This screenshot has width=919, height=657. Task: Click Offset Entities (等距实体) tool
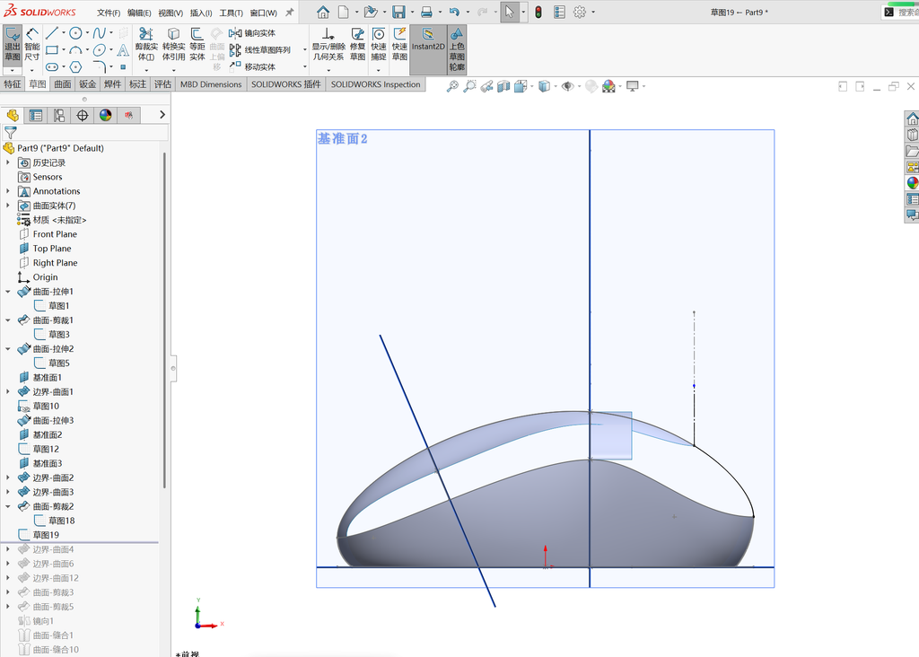point(197,45)
